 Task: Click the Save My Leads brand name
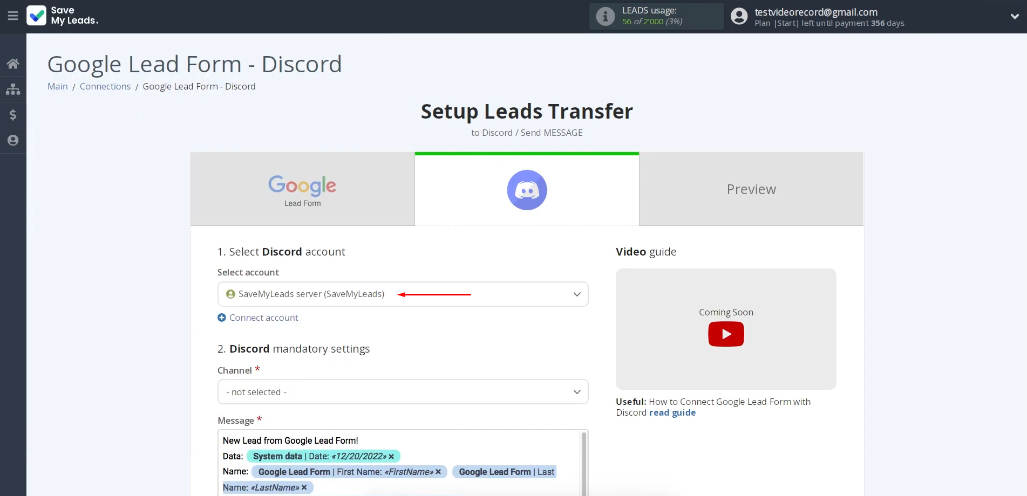[x=74, y=16]
